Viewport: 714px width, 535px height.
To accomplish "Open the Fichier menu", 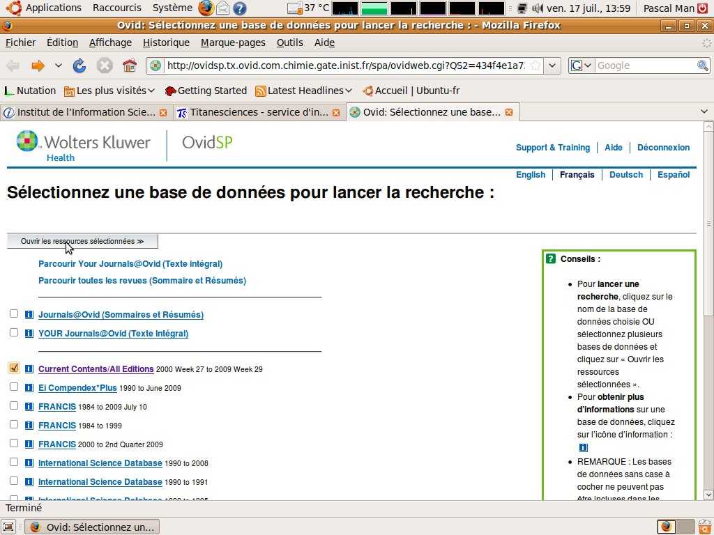I will (x=20, y=42).
